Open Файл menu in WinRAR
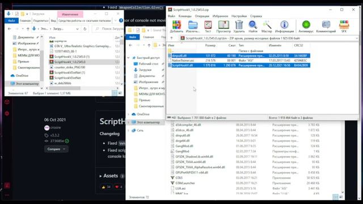The image size is (363, 204). pos(171,16)
